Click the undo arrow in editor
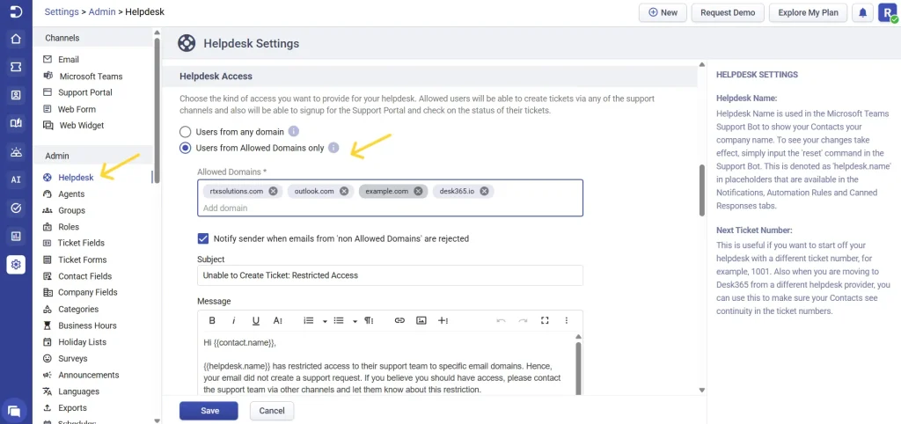901x424 pixels. (x=501, y=320)
